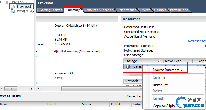Click the Drive Type column header

[x=178, y=61]
